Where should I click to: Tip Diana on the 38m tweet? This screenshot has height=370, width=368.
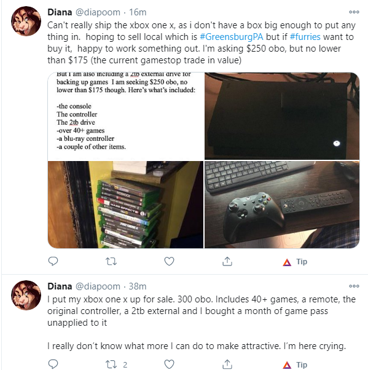tap(295, 365)
